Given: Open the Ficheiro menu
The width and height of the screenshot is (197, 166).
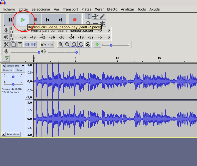Looking at the screenshot, I should click(x=9, y=9).
